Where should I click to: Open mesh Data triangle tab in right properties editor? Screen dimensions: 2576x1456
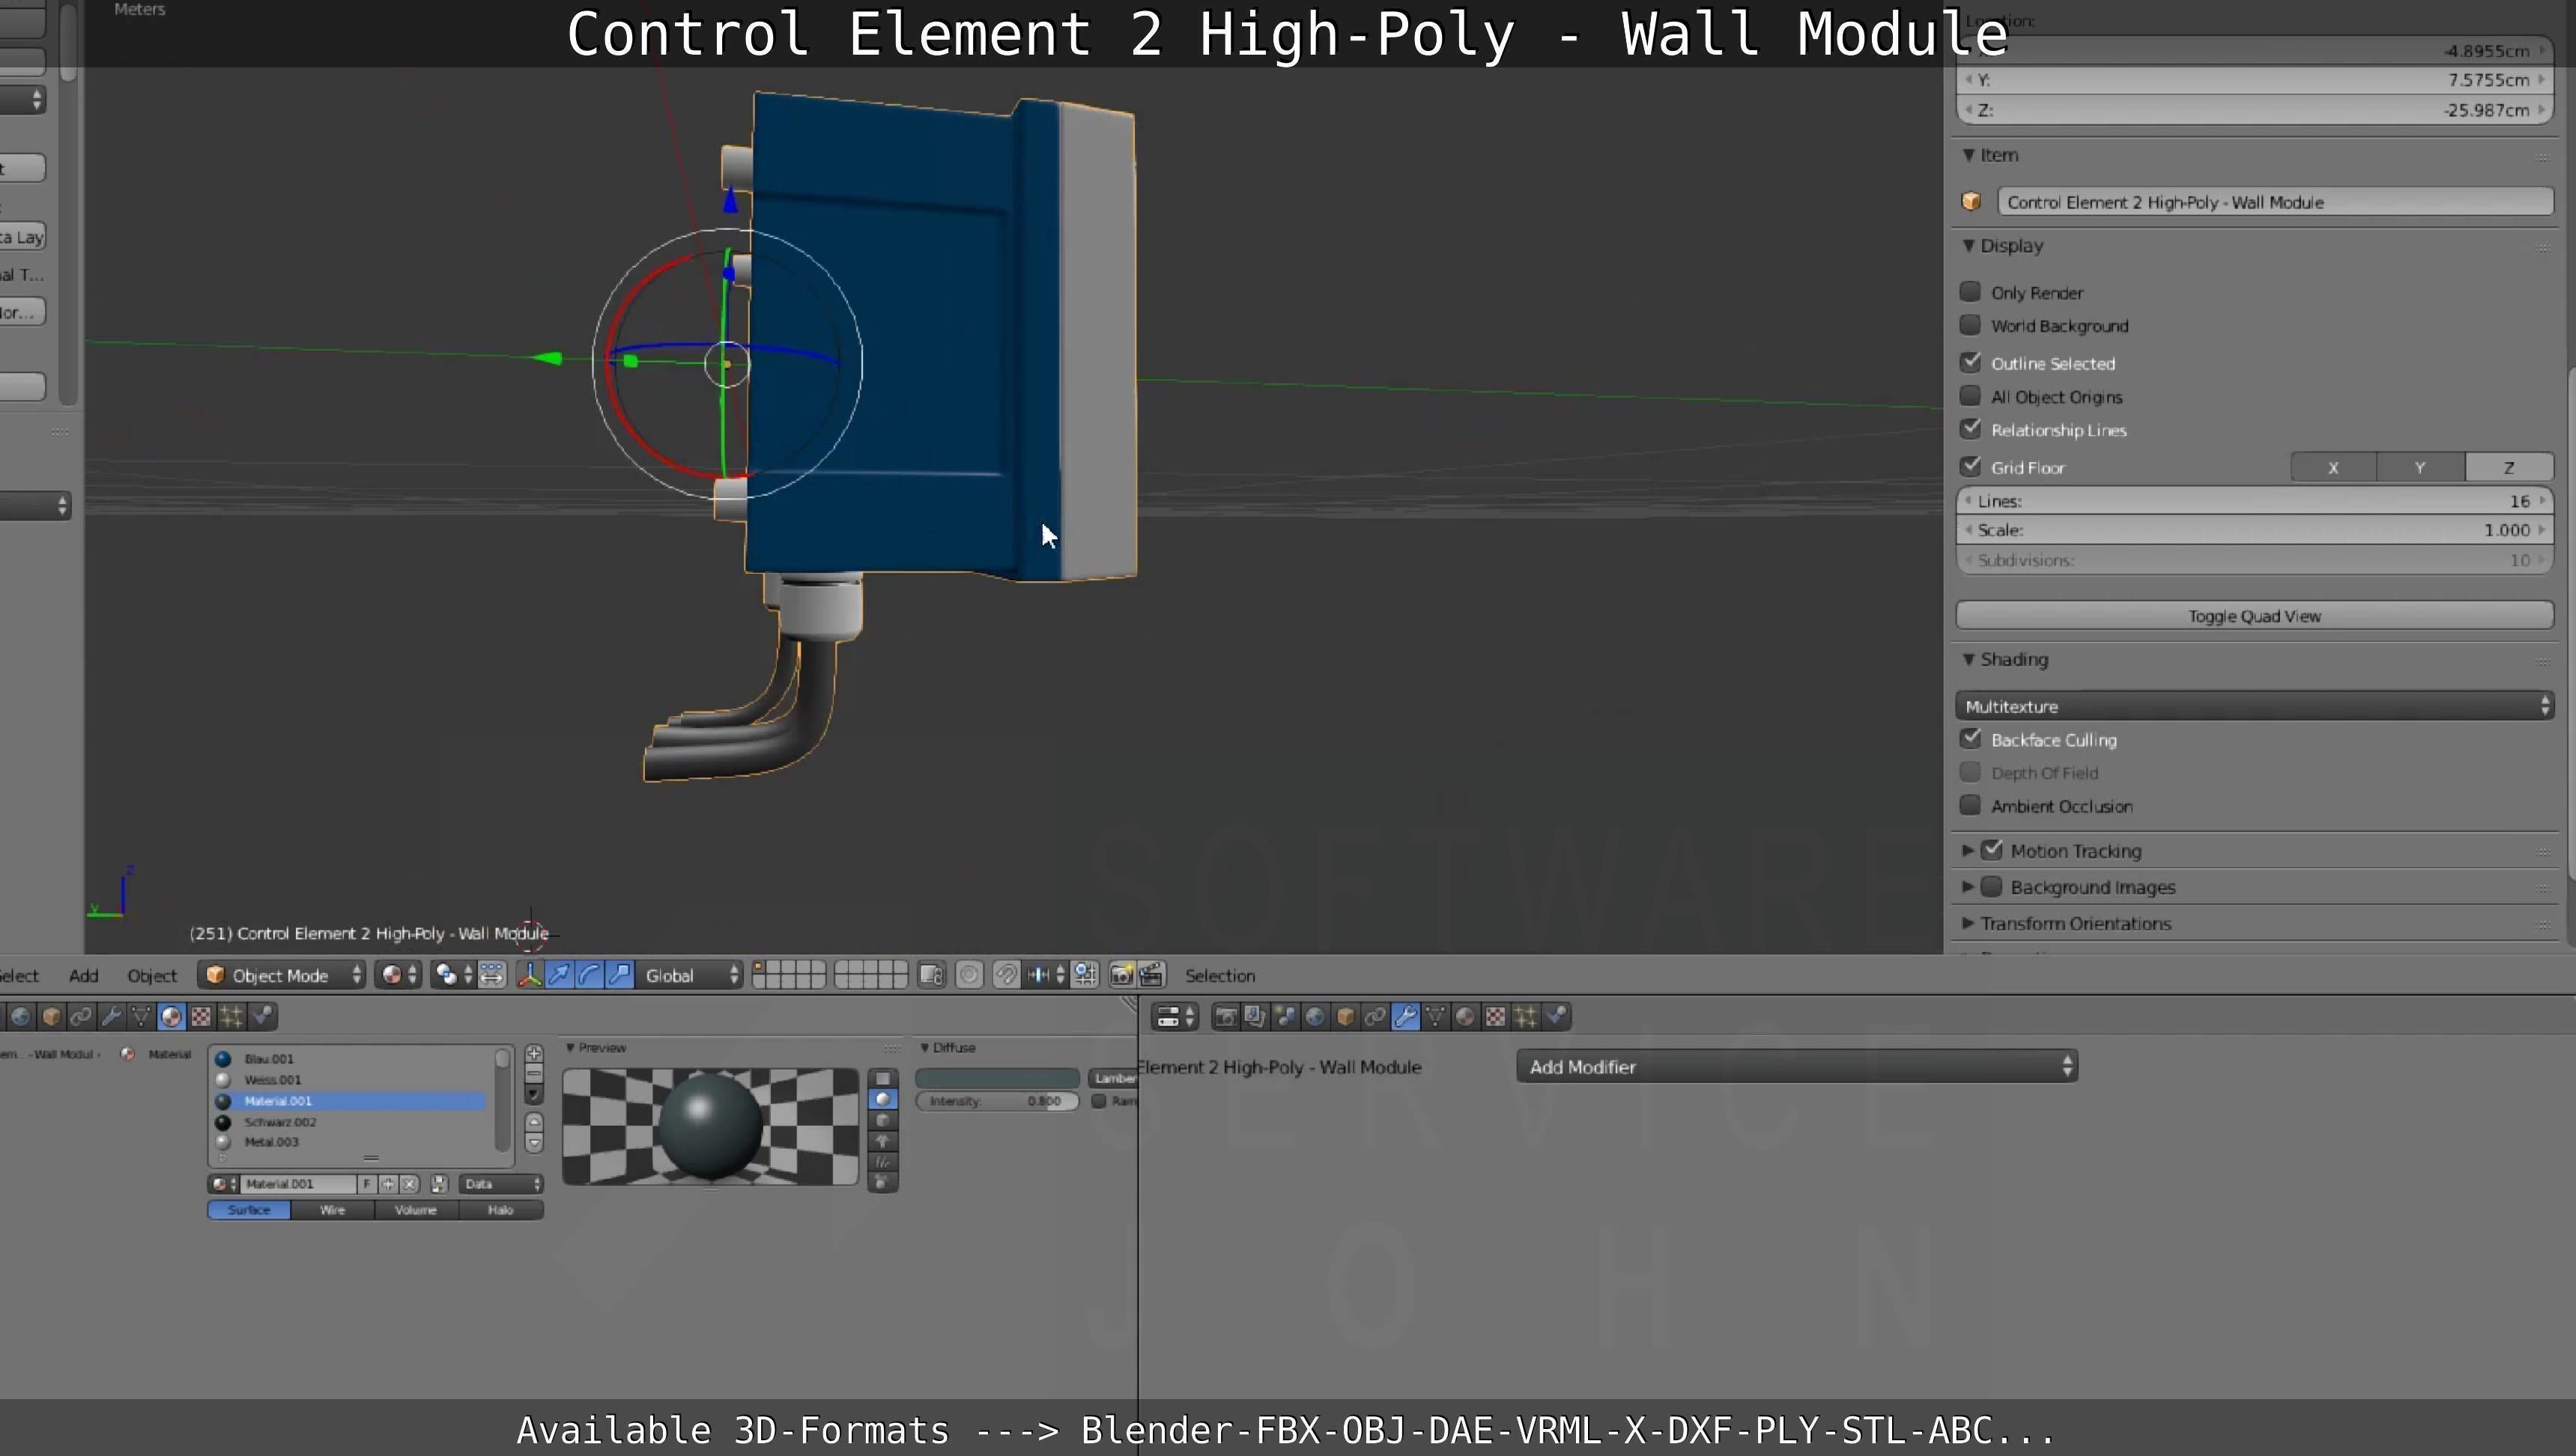1435,1017
